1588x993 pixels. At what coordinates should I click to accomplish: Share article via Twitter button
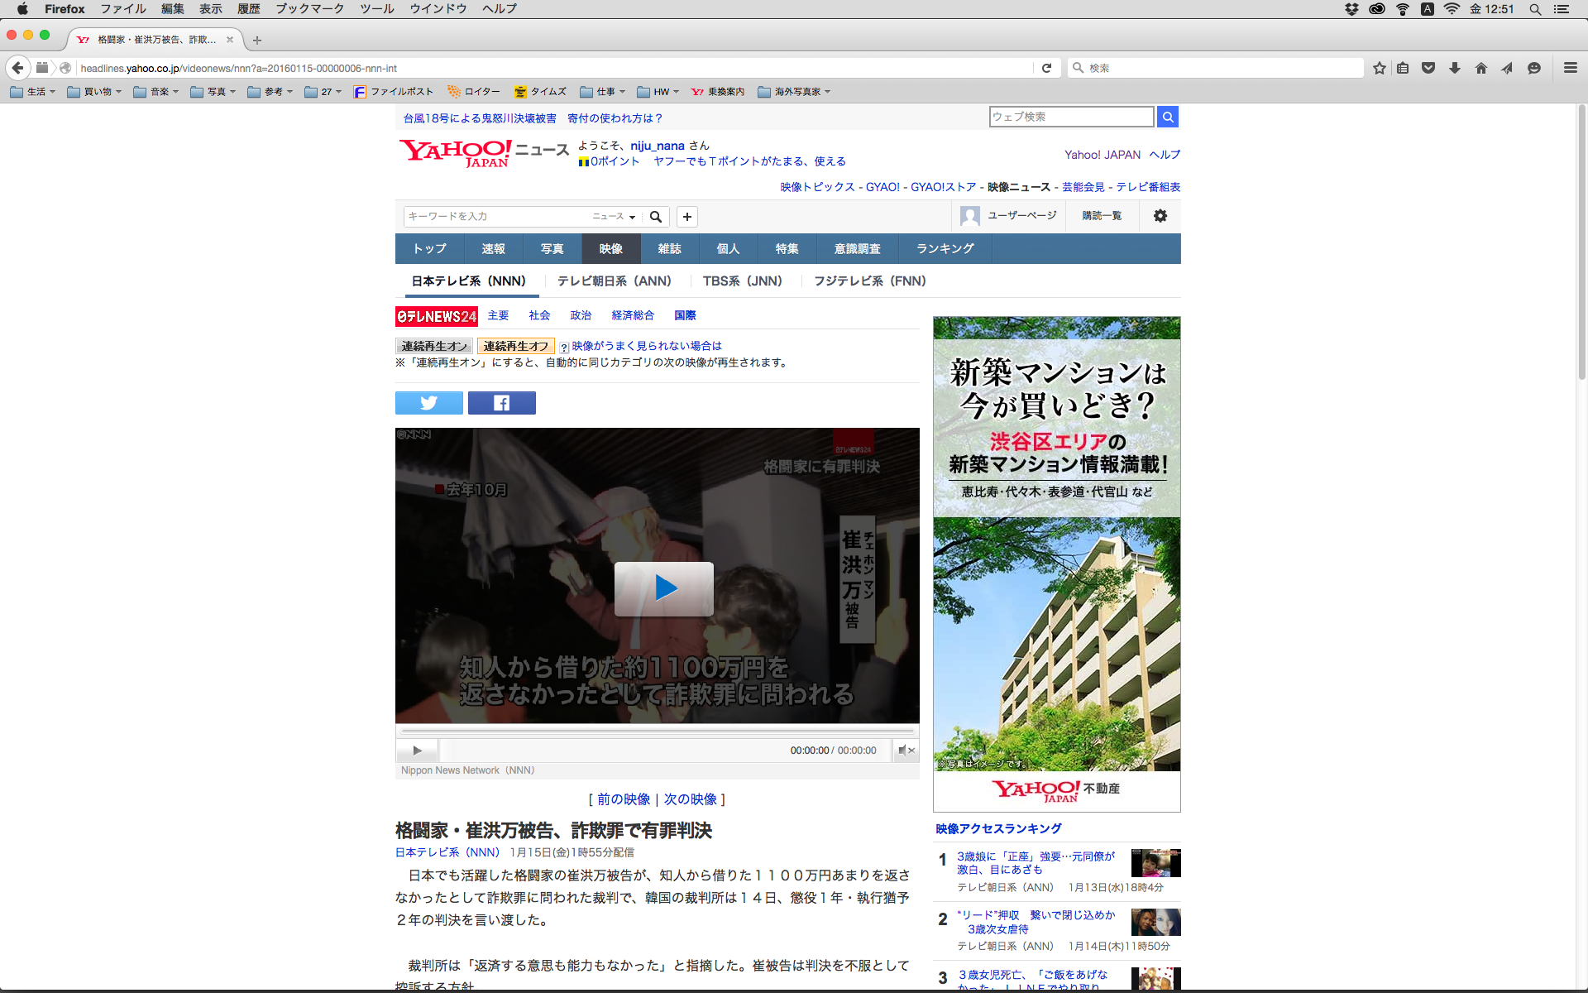pyautogui.click(x=428, y=403)
